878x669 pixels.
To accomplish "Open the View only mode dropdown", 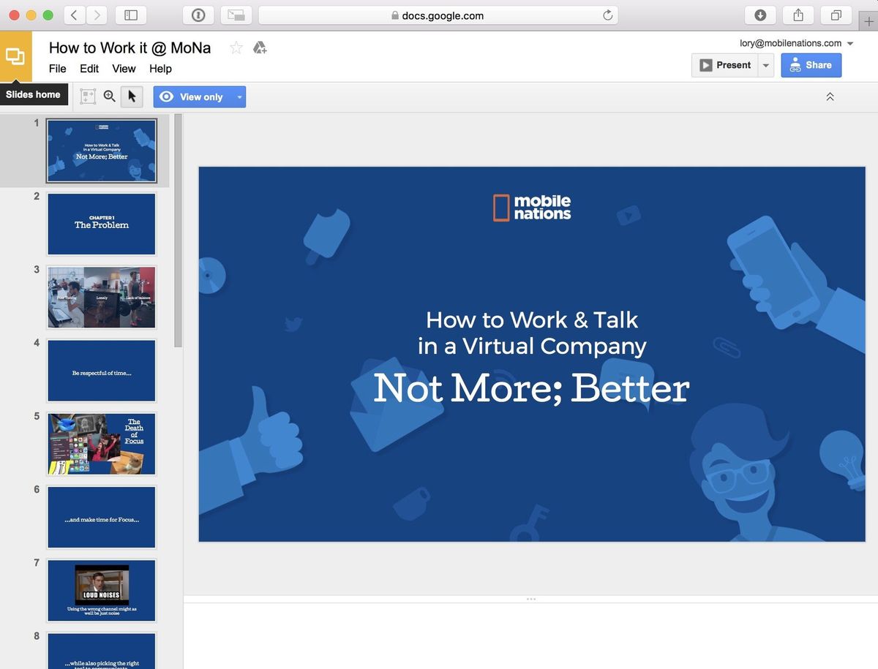I will click(200, 97).
